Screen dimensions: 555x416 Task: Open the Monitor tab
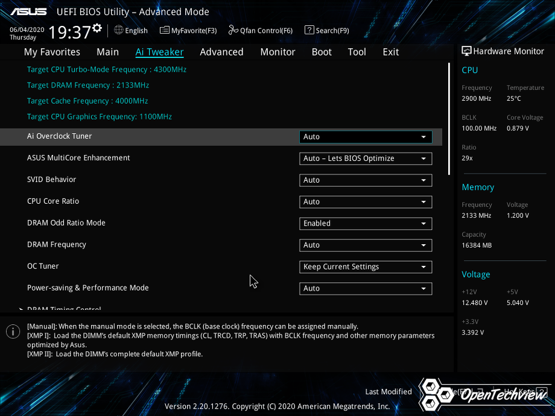pos(277,52)
